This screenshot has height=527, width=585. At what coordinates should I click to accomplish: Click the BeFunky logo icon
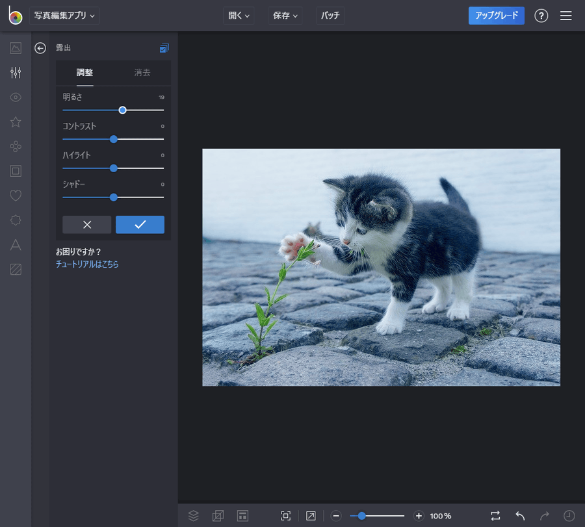16,16
